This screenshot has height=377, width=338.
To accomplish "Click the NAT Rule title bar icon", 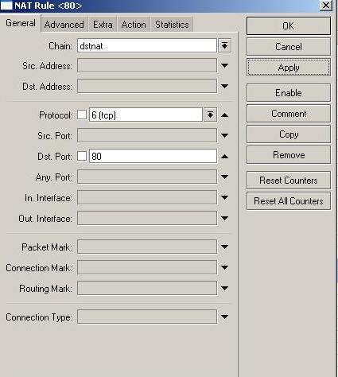I will 6,6.
